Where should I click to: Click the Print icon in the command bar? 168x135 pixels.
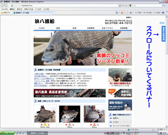[x=131, y=12]
